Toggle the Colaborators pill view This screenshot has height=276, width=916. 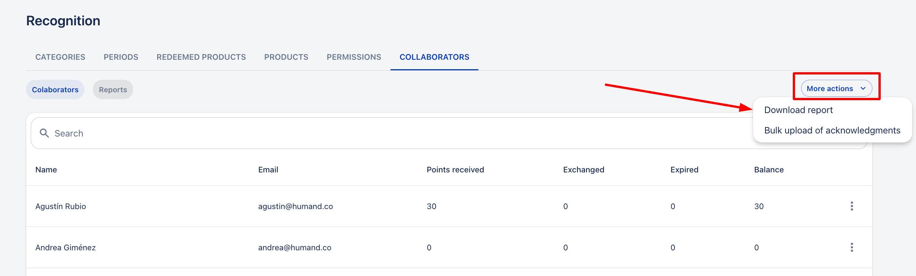(55, 90)
